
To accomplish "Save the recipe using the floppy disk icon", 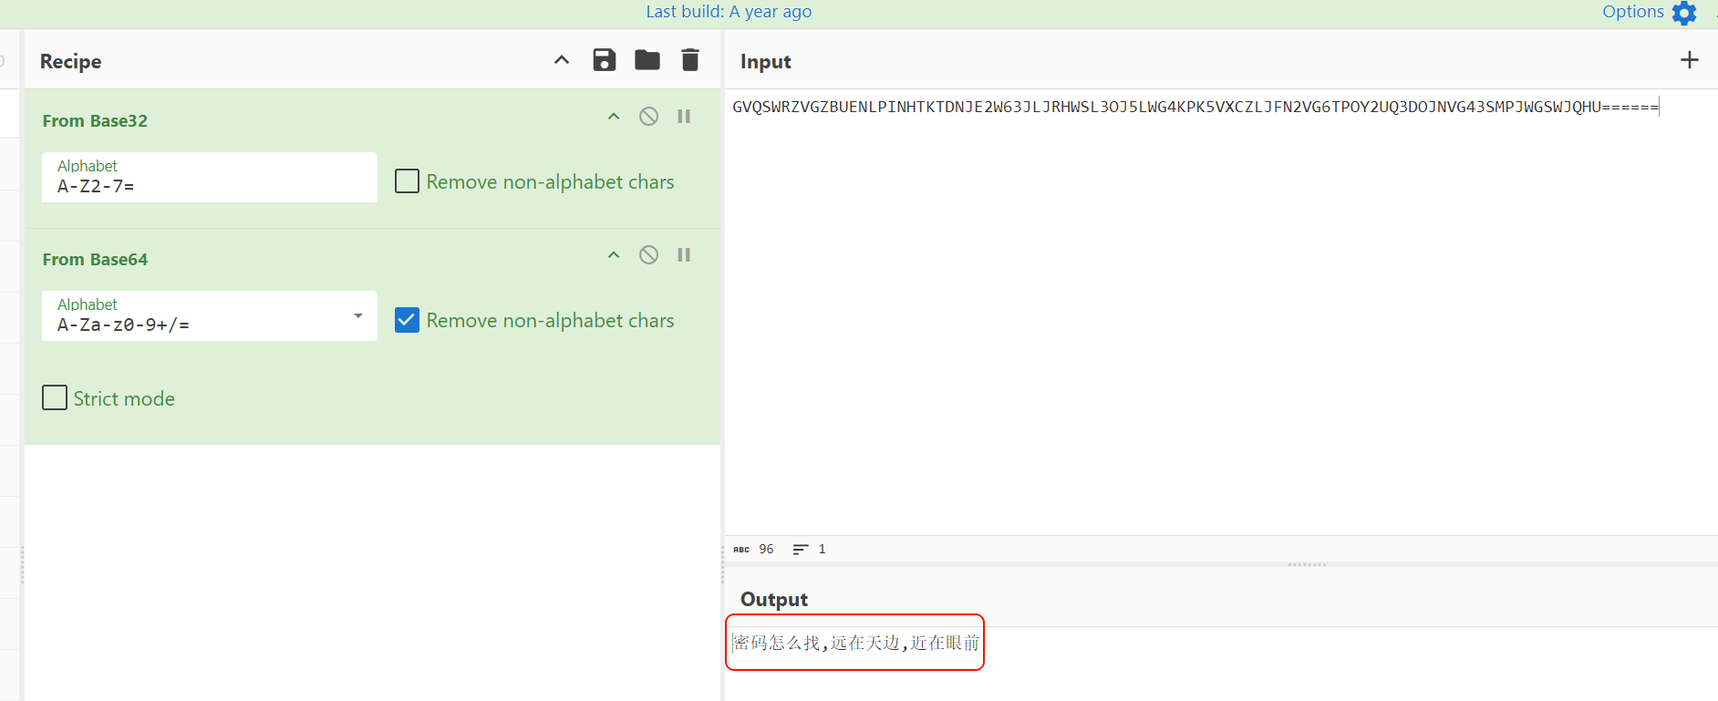I will pyautogui.click(x=605, y=60).
